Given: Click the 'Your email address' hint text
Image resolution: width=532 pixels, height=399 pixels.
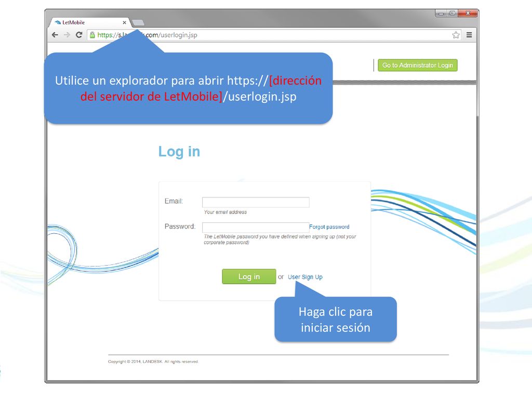Looking at the screenshot, I should 225,212.
